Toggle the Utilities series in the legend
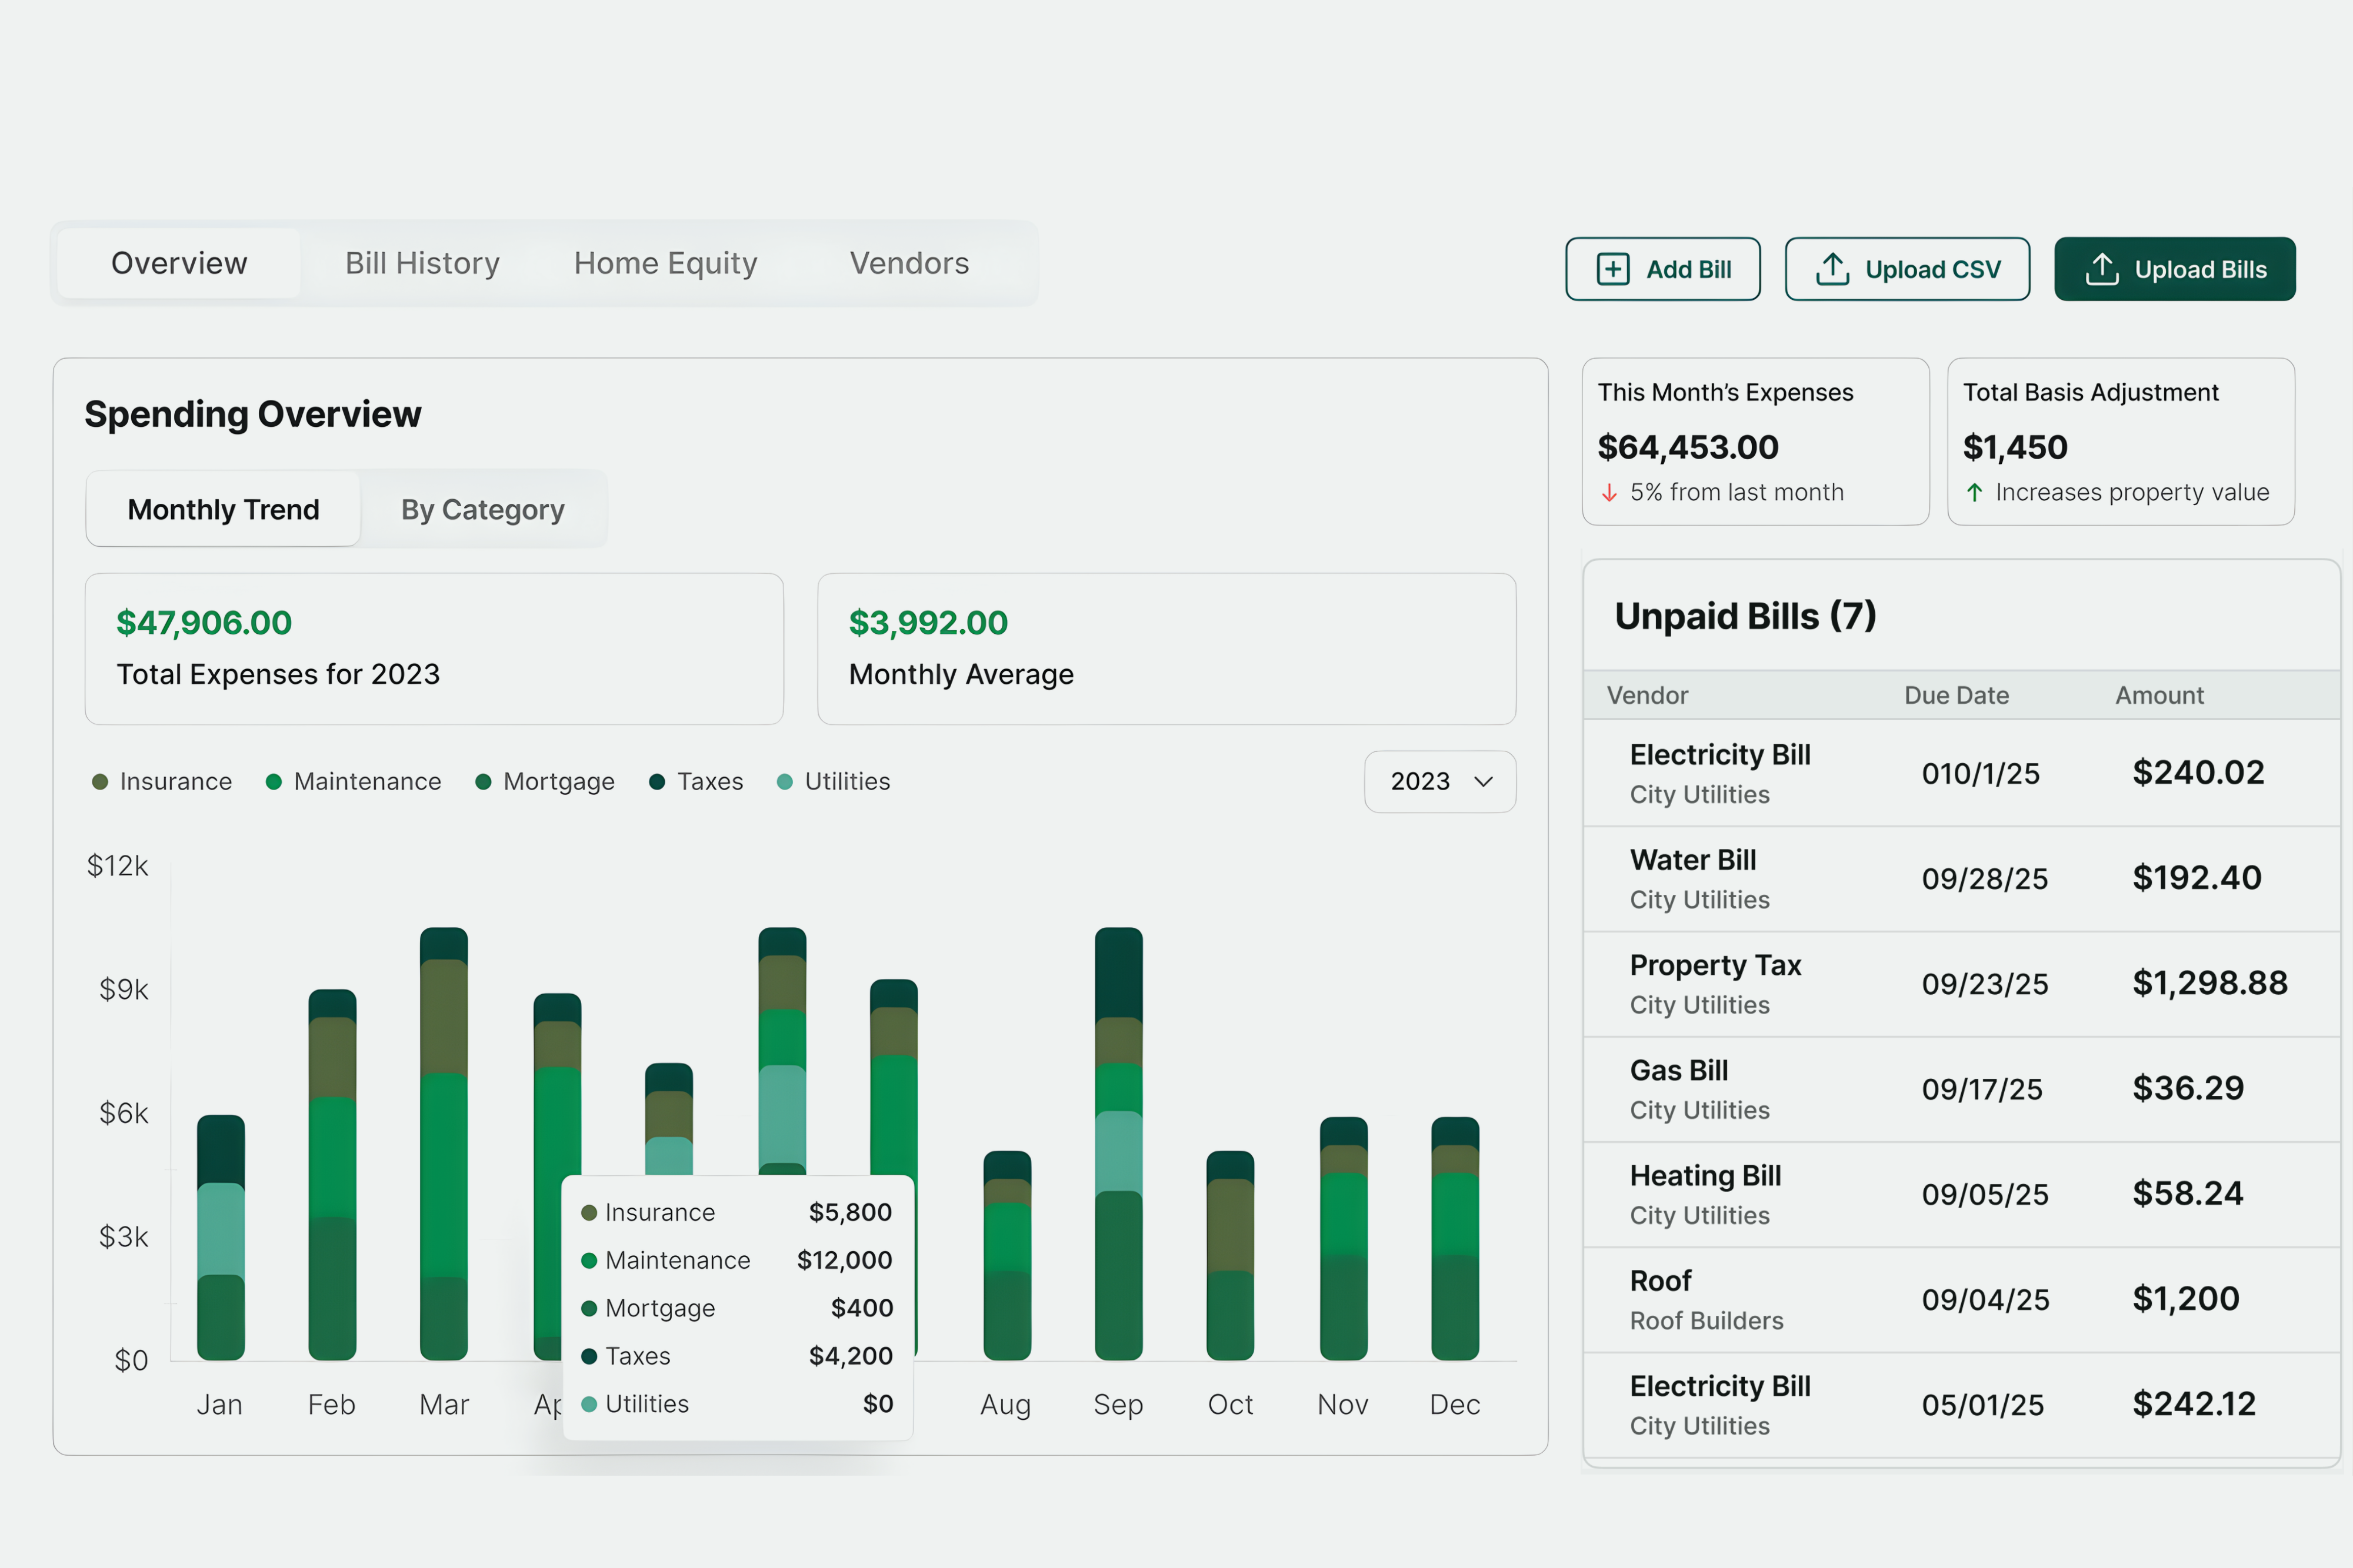2353x1568 pixels. coord(832,782)
